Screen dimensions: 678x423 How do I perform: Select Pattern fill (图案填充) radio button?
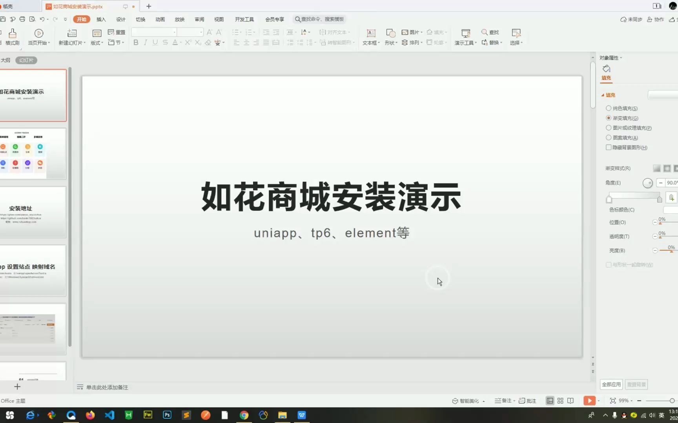609,137
